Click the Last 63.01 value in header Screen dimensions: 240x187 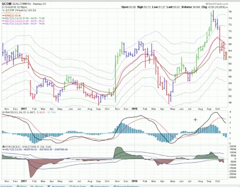tap(173, 7)
